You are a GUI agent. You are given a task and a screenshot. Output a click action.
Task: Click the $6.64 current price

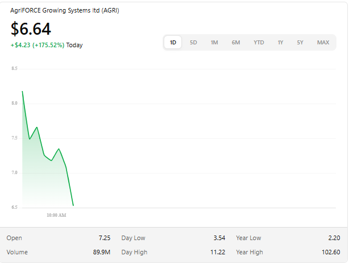point(31,29)
